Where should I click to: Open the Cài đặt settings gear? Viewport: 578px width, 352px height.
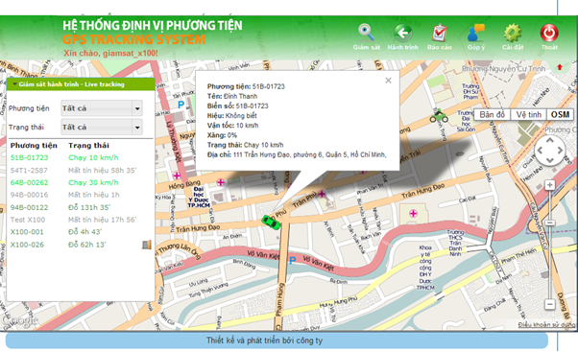click(x=513, y=36)
